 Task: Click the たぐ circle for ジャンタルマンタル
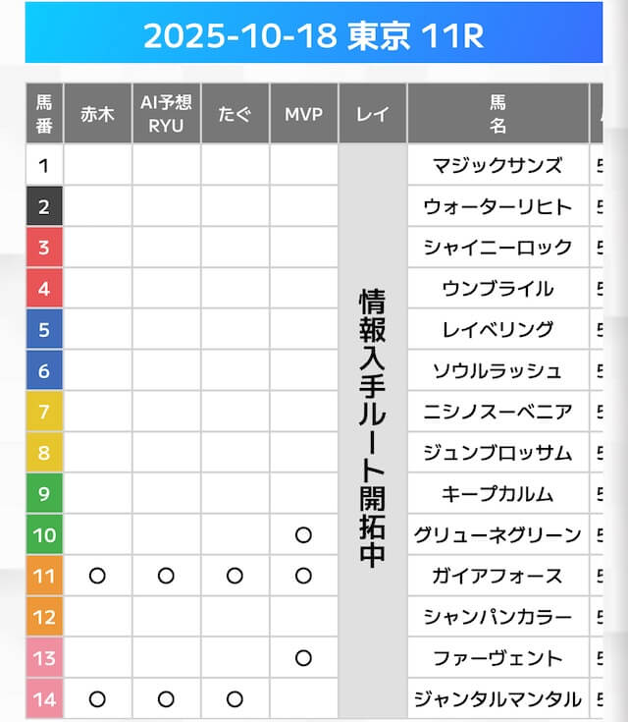[235, 699]
